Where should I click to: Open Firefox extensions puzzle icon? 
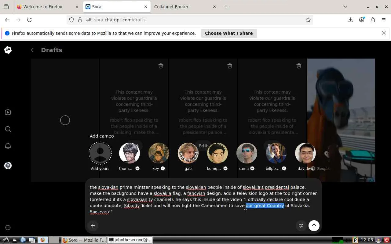tap(373, 20)
